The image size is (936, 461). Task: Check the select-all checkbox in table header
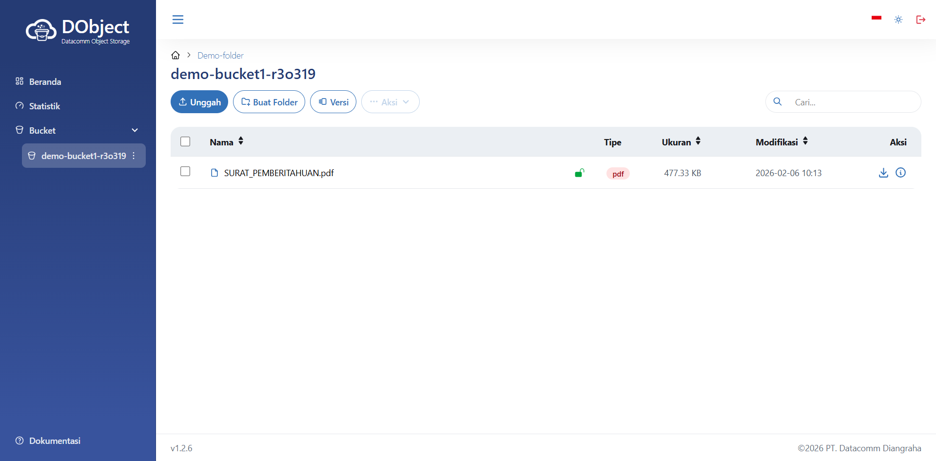pyautogui.click(x=185, y=141)
